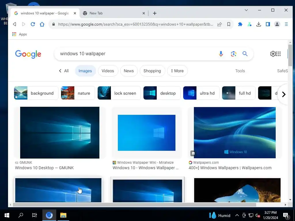Filter by desktop chip
The height and width of the screenshot is (221, 295).
point(162,93)
